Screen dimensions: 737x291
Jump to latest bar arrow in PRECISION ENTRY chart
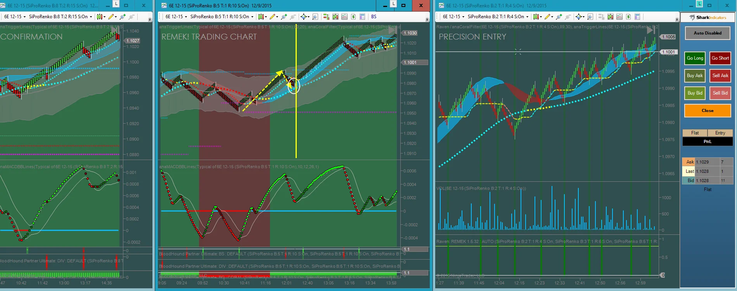point(651,31)
